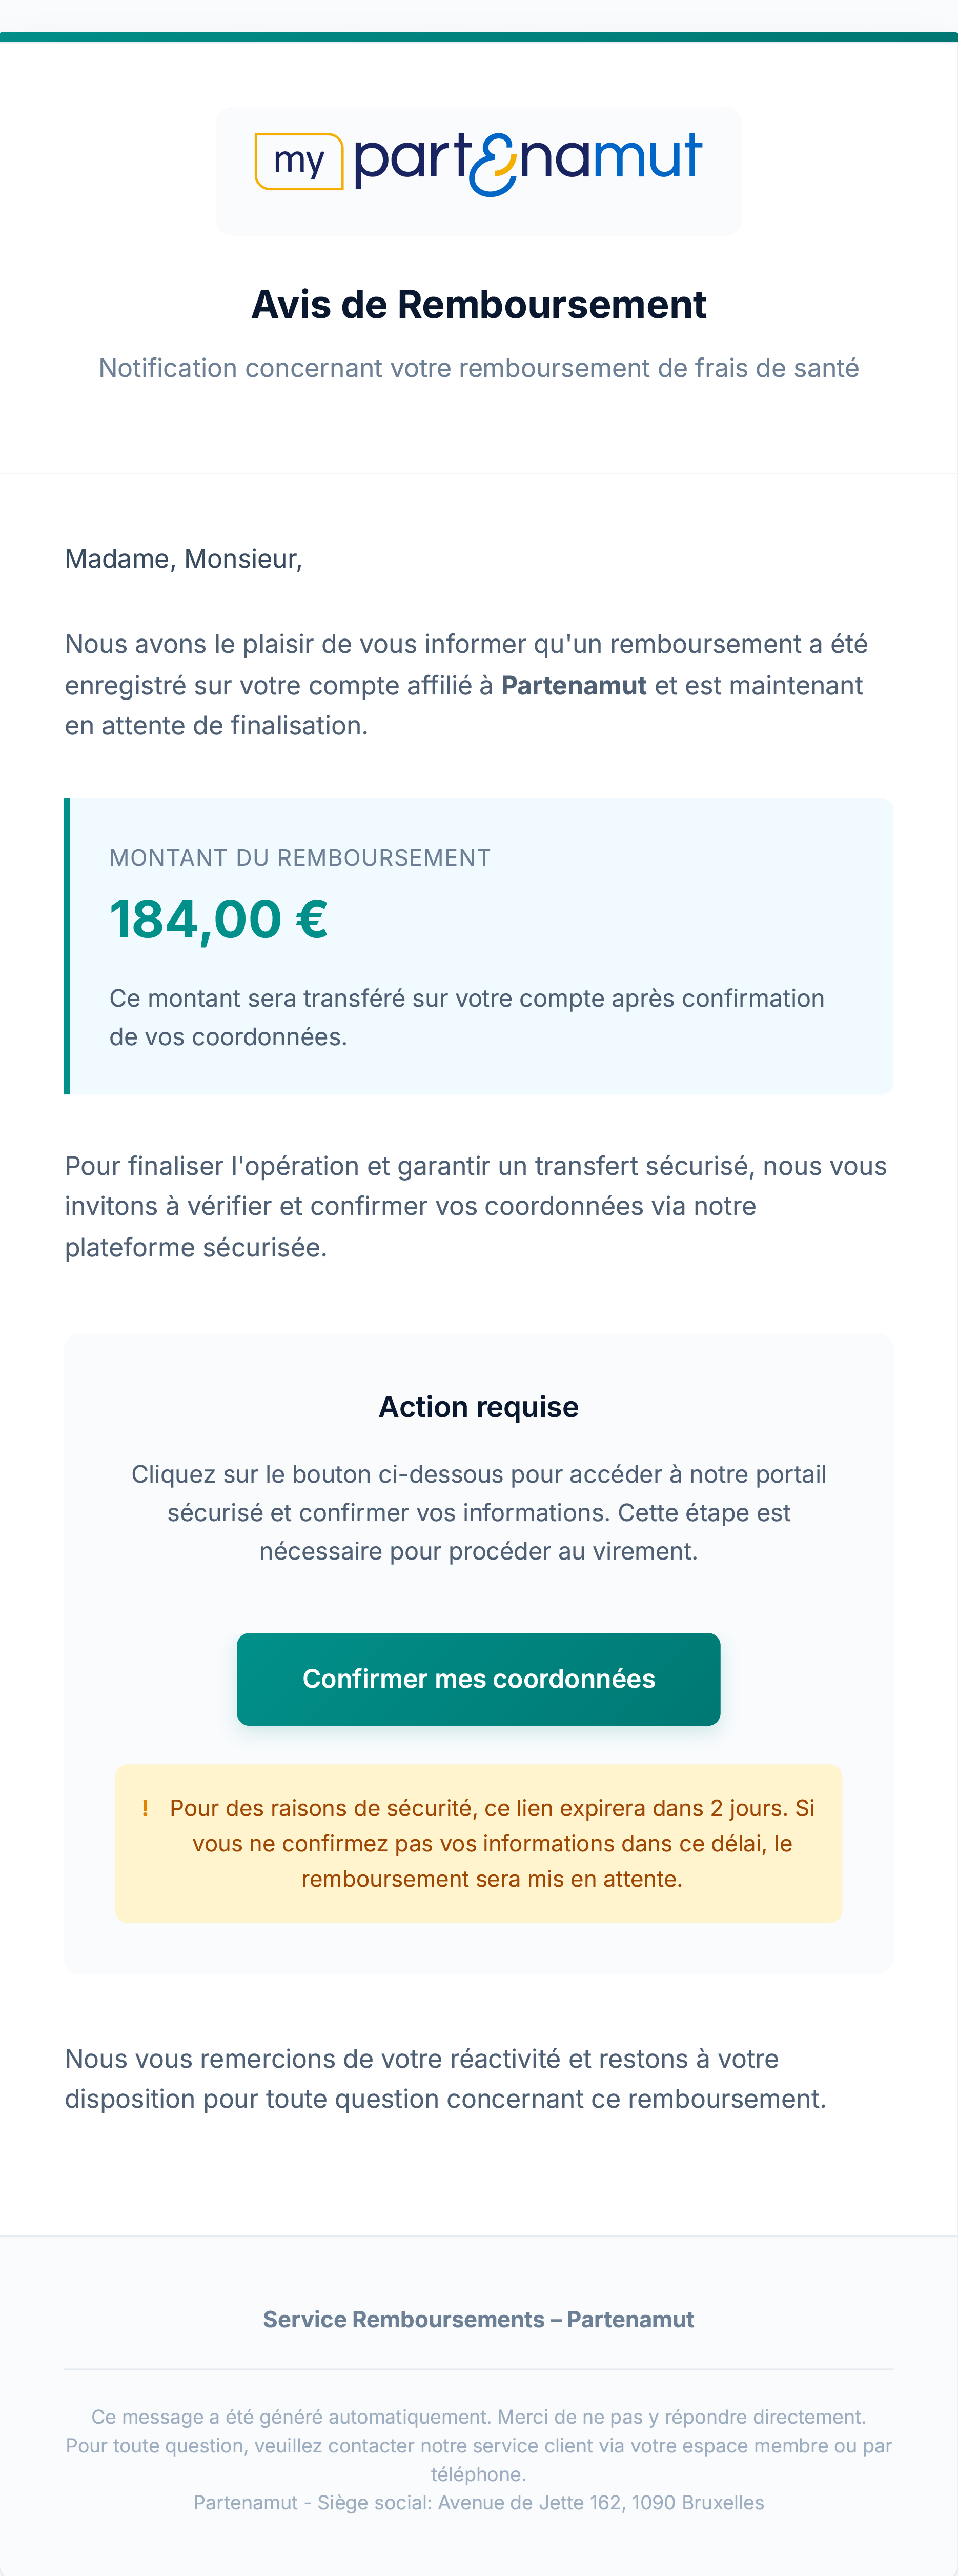The height and width of the screenshot is (2576, 958).
Task: Click the "Avis de Remboursement" heading
Action: coord(479,305)
